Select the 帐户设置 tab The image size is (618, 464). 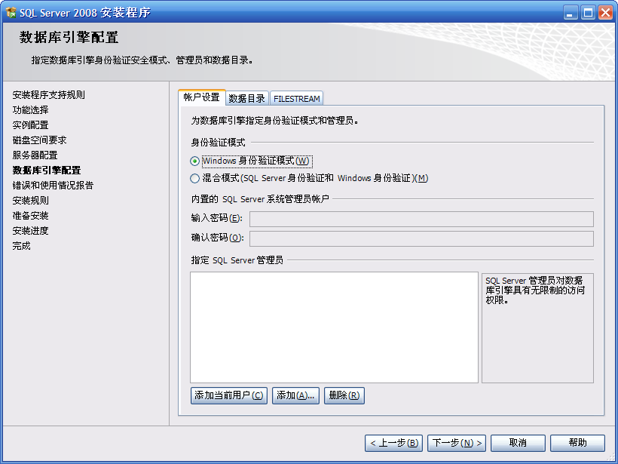click(201, 98)
